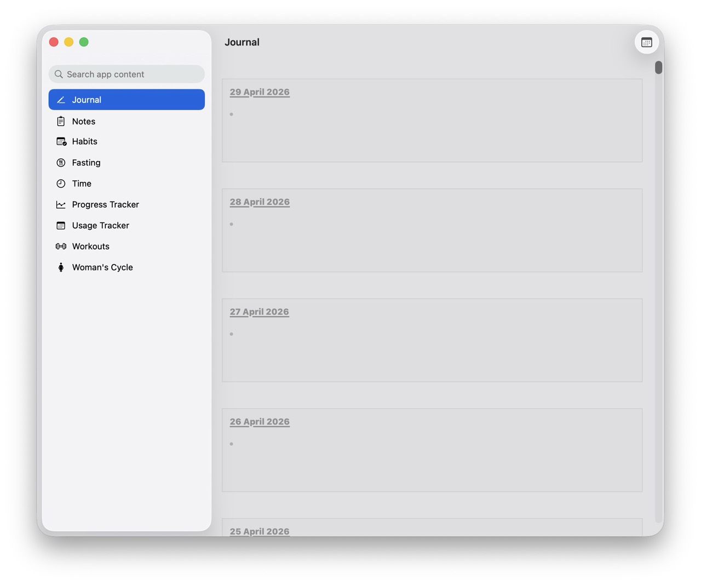The height and width of the screenshot is (585, 701).
Task: Open the 27 April 2026 entry heading
Action: coord(259,312)
